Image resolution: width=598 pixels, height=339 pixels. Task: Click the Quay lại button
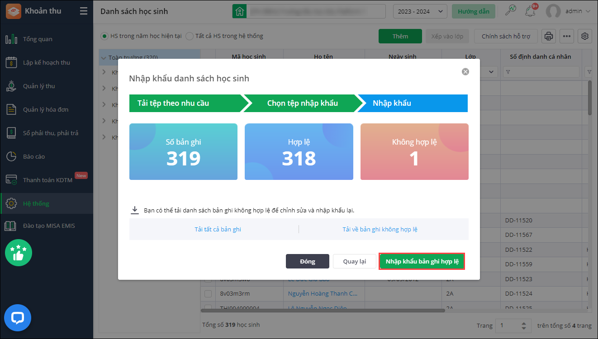(355, 261)
